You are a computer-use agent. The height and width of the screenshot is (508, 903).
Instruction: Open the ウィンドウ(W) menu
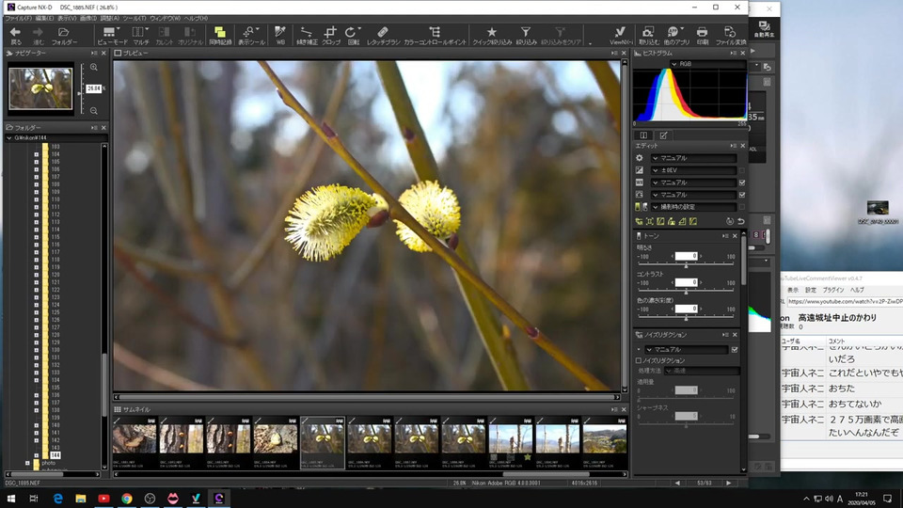[165, 19]
